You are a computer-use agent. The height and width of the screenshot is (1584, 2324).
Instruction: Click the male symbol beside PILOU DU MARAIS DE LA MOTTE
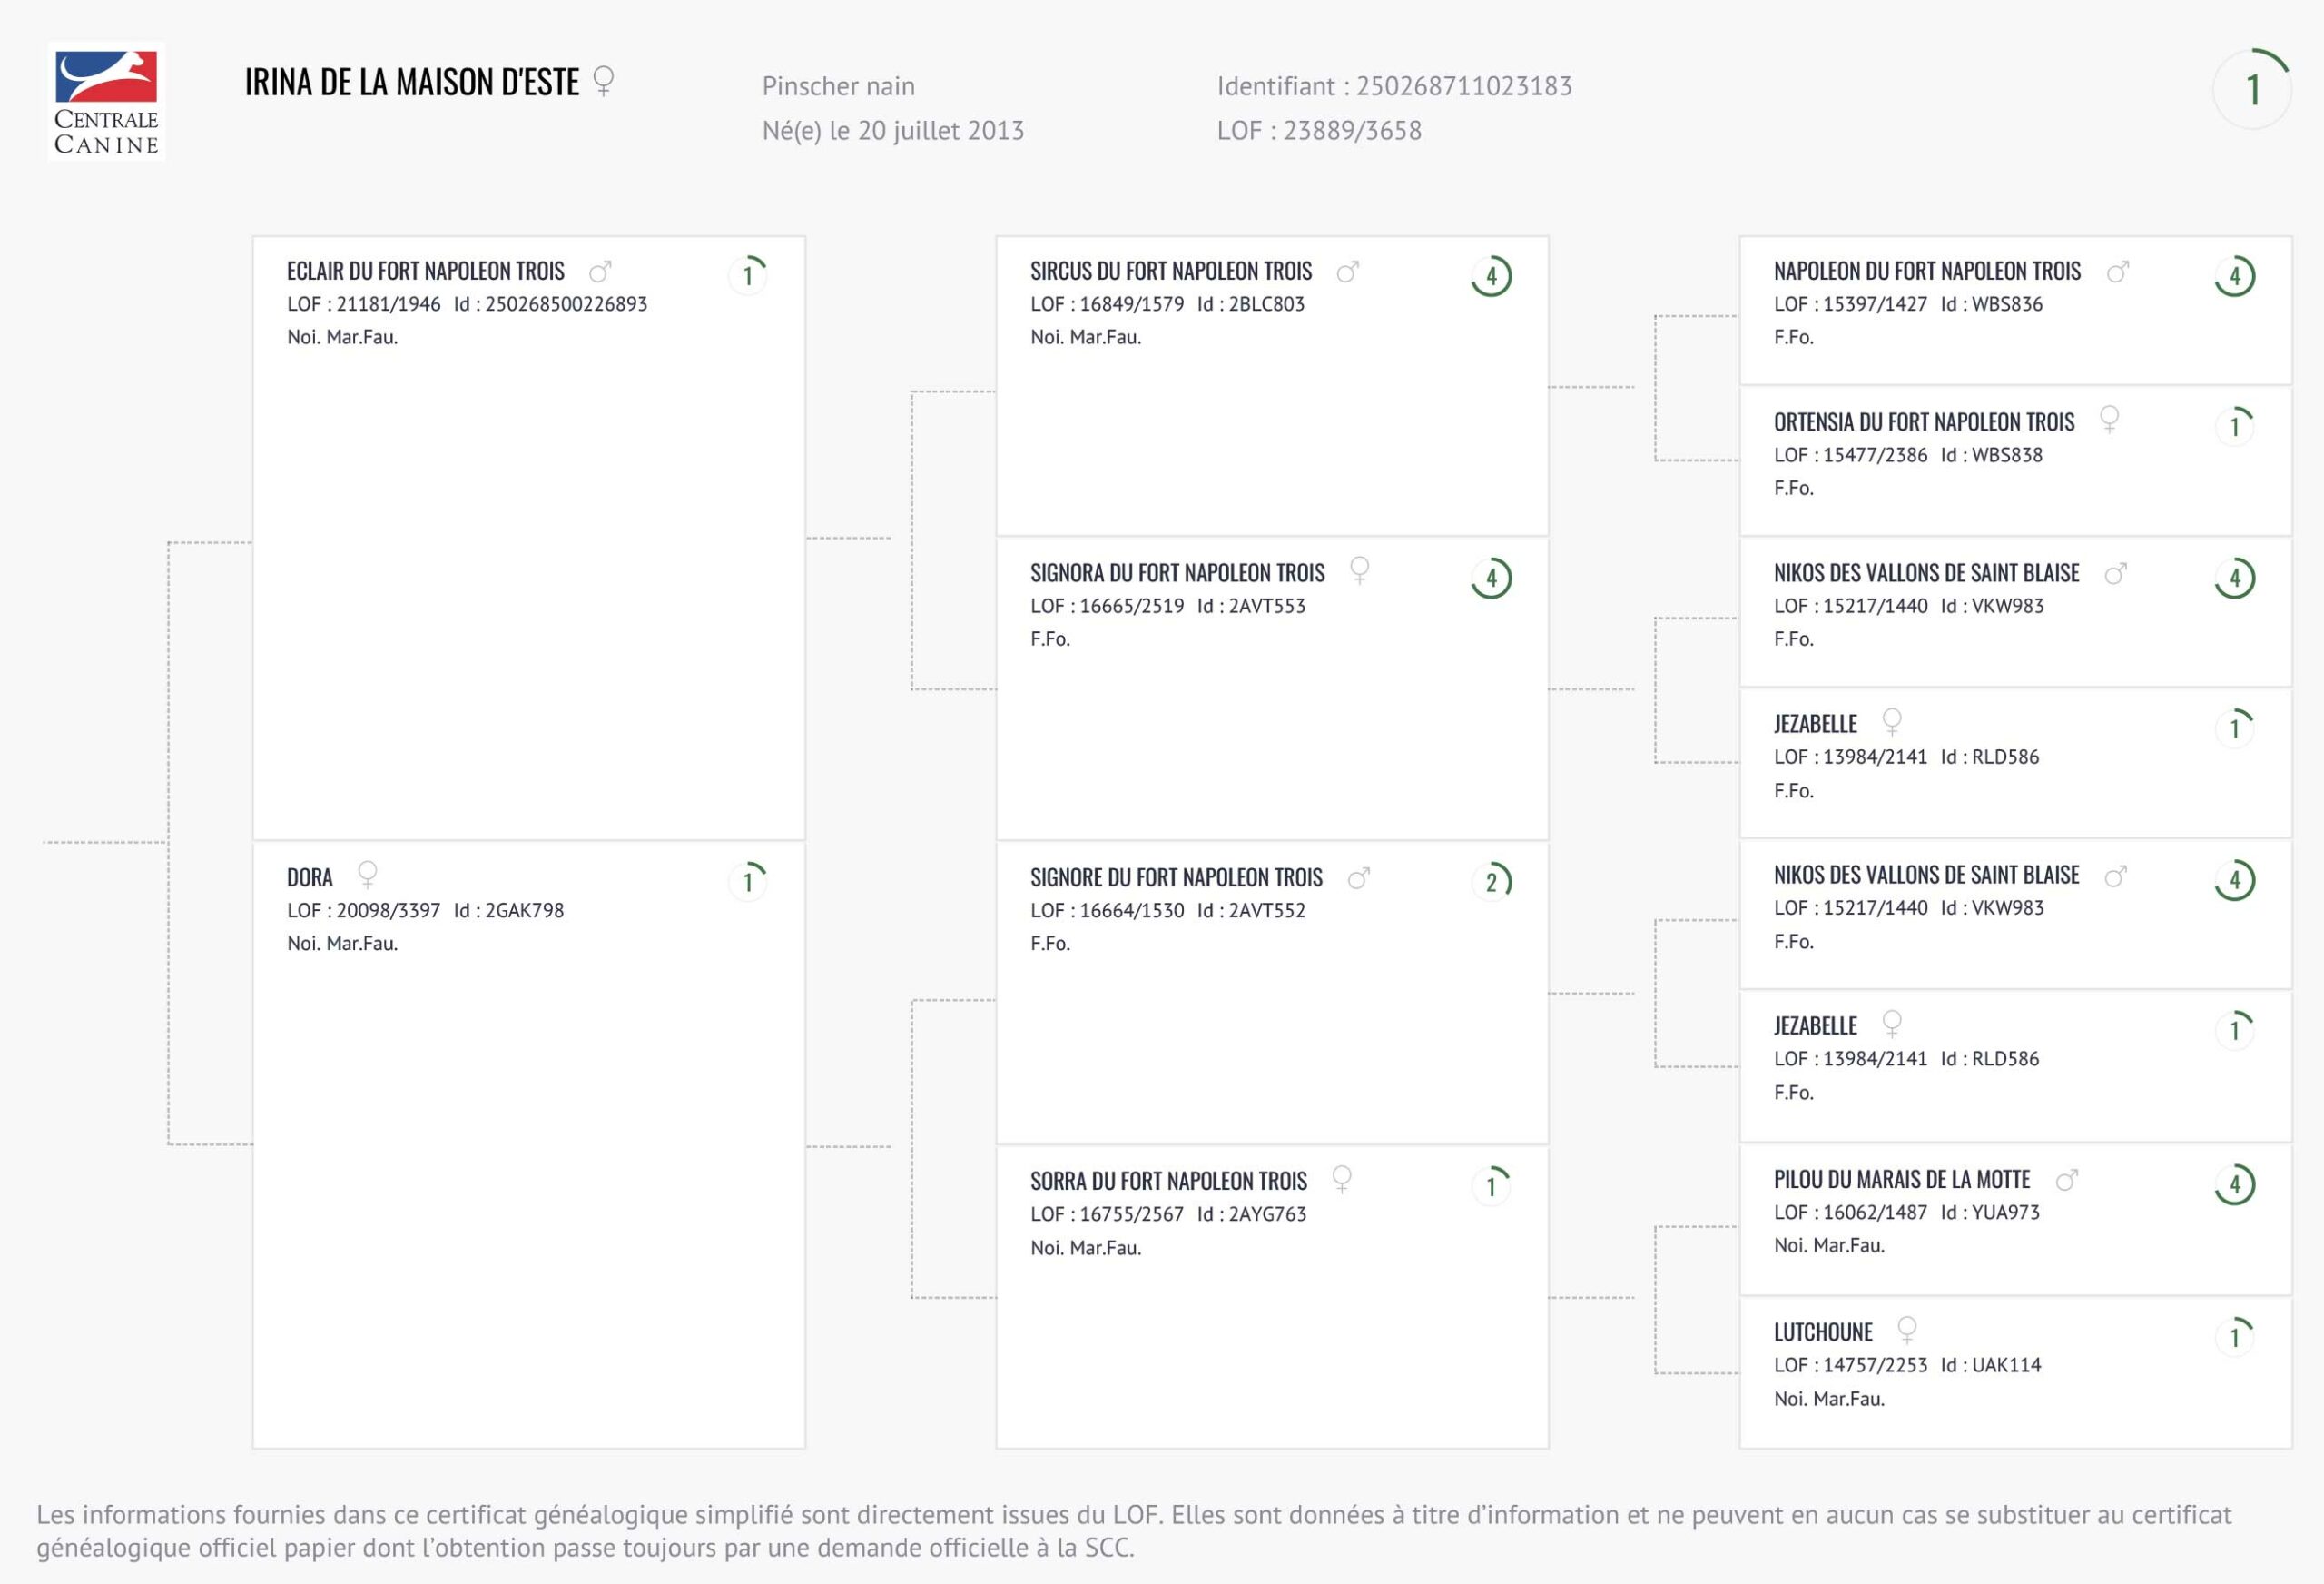point(2067,1180)
